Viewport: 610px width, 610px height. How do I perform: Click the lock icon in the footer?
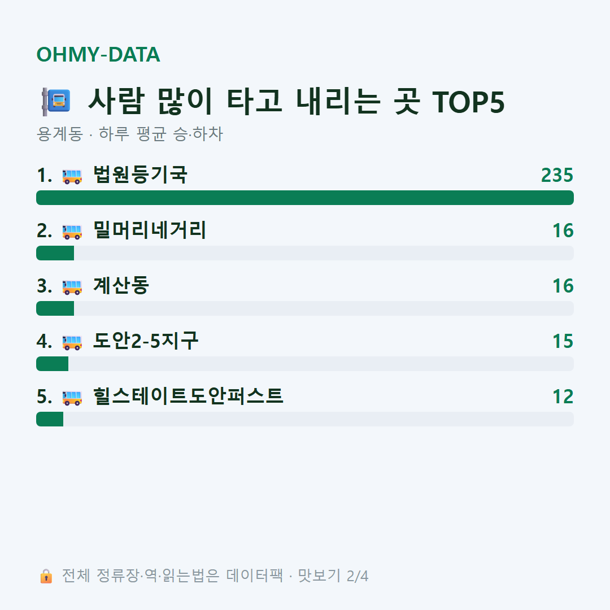pyautogui.click(x=46, y=576)
